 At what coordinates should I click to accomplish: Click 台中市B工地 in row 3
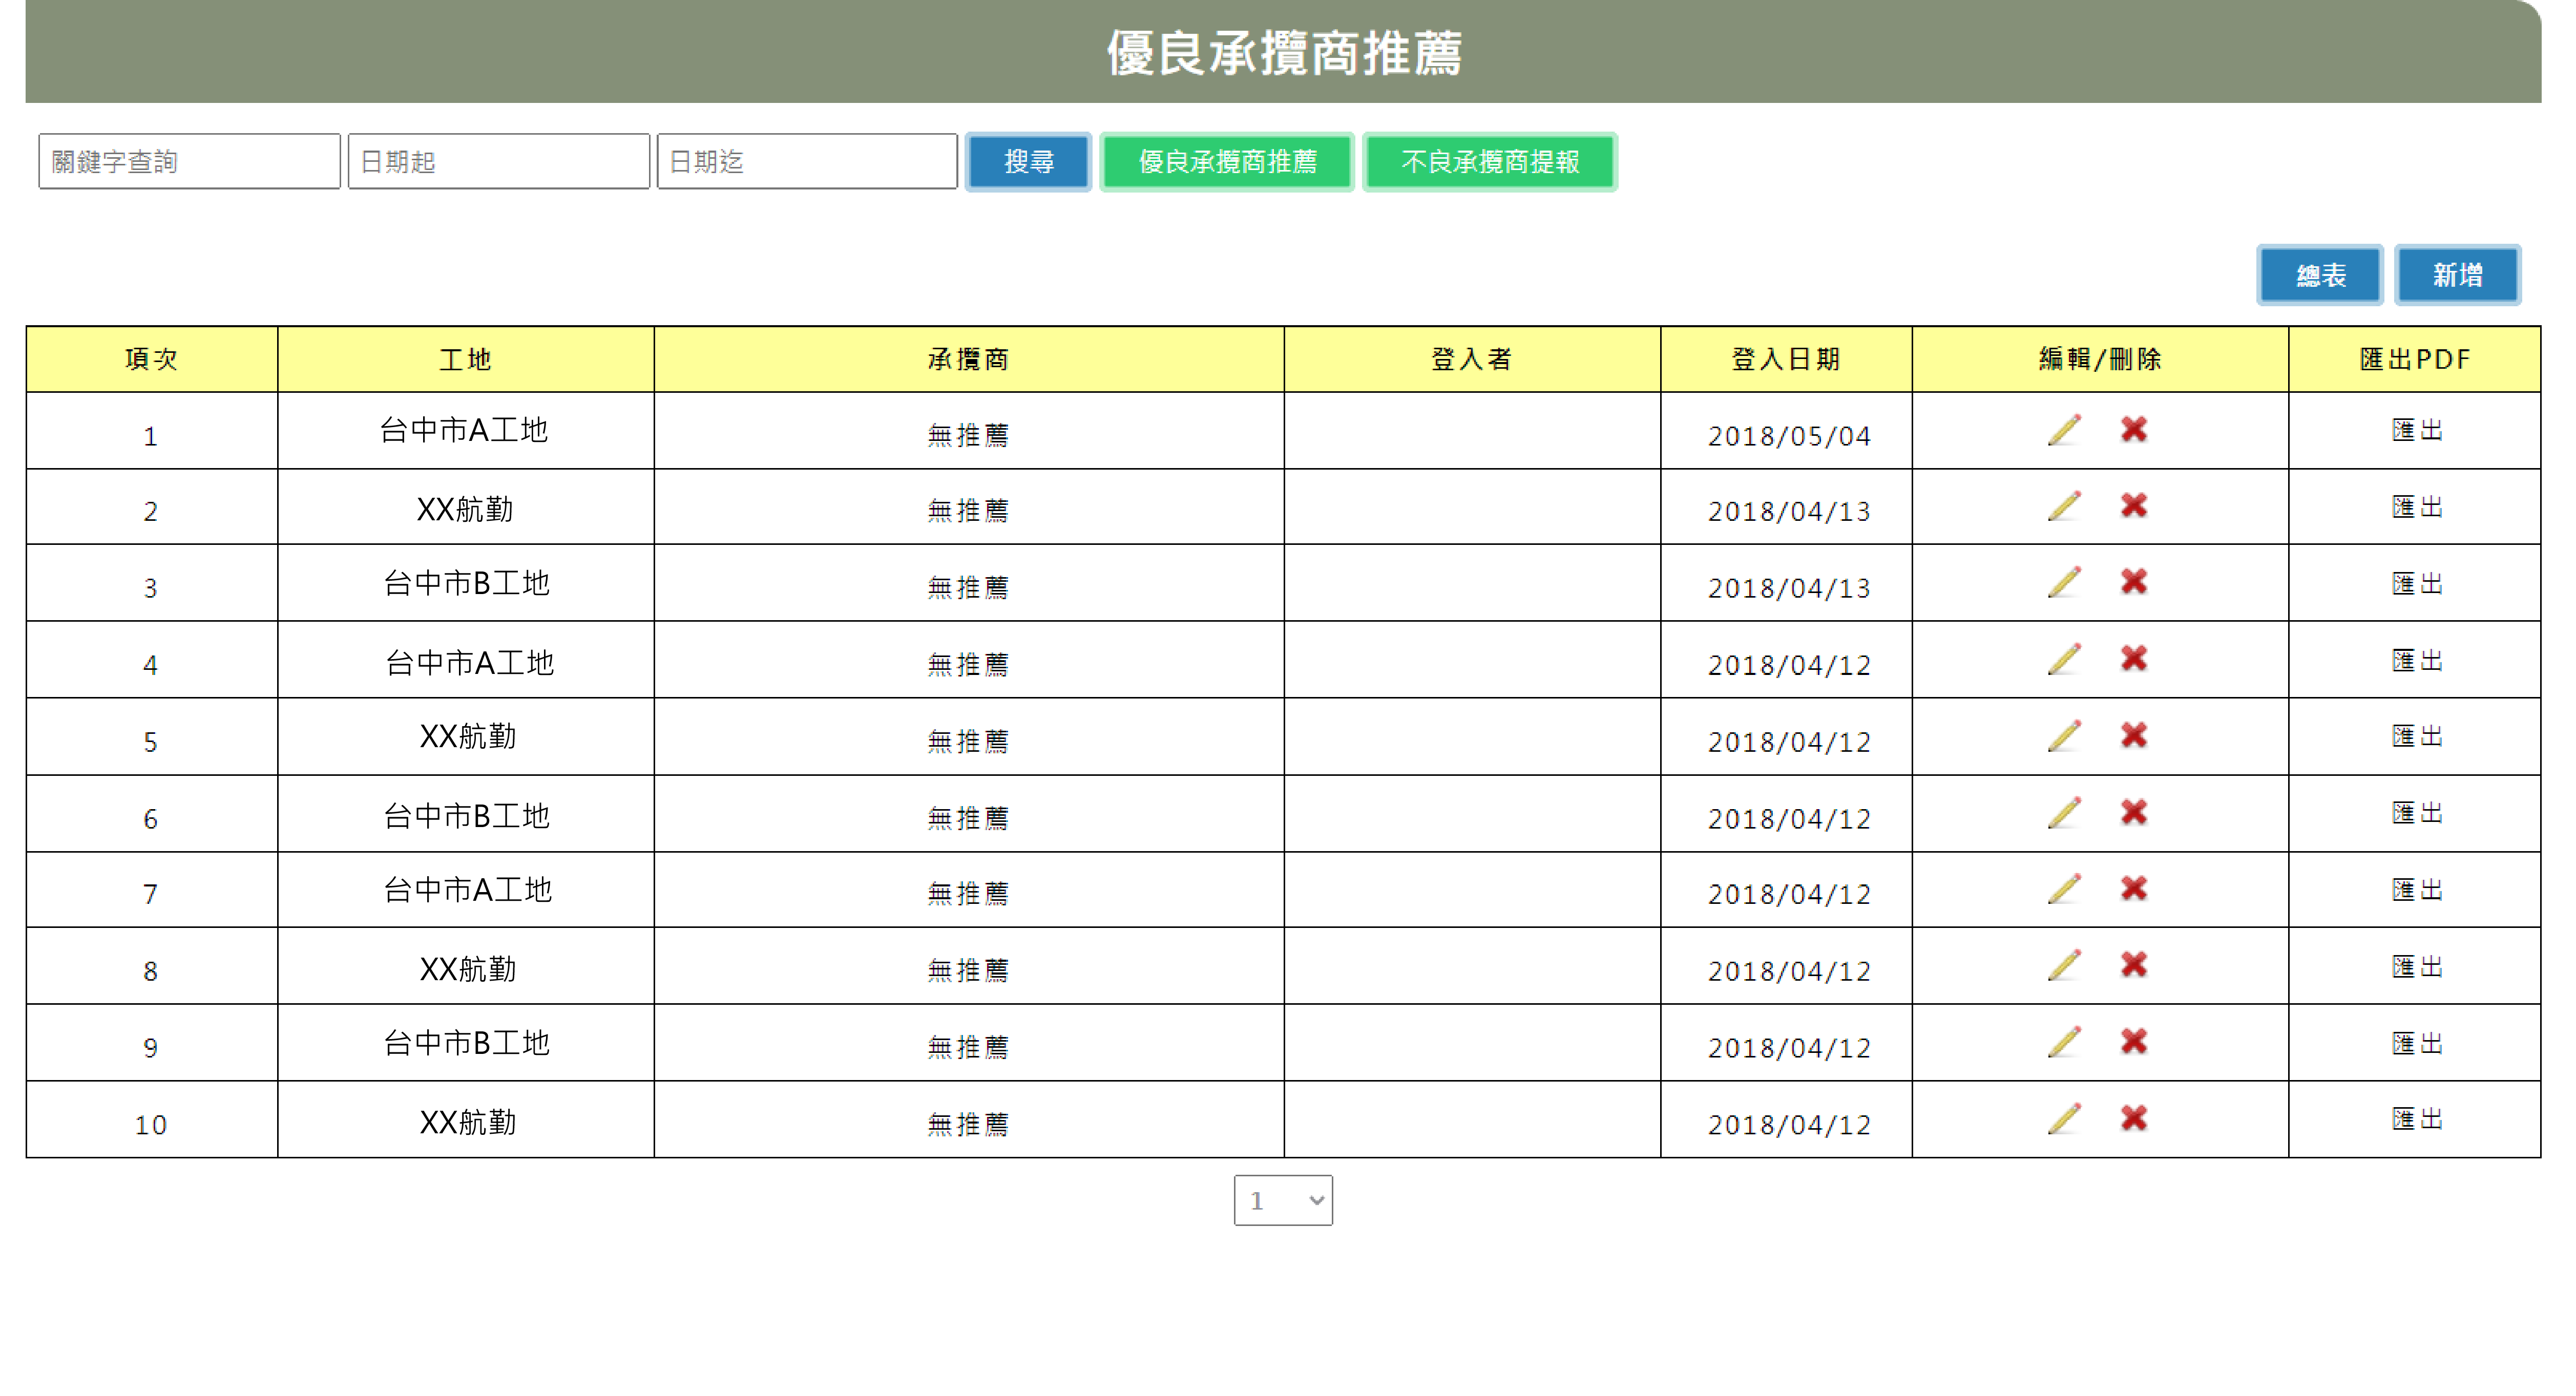[x=467, y=583]
